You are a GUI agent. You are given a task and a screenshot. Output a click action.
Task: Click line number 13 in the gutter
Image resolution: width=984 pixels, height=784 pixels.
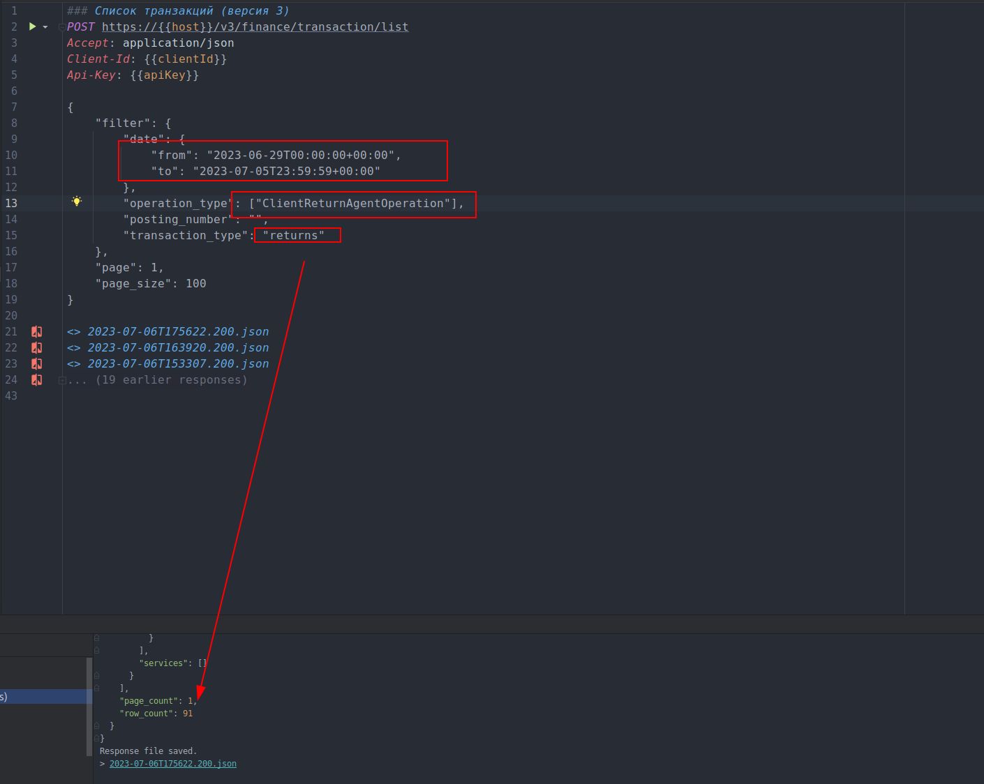[x=11, y=203]
